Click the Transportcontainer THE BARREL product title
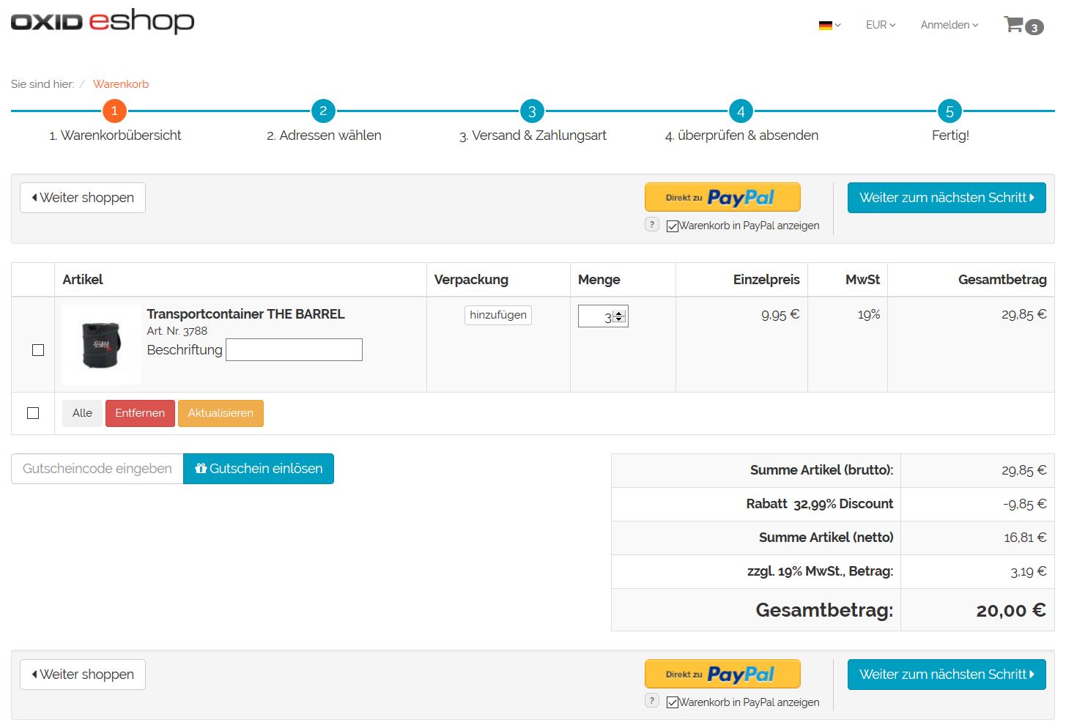1066x728 pixels. pyautogui.click(x=245, y=314)
